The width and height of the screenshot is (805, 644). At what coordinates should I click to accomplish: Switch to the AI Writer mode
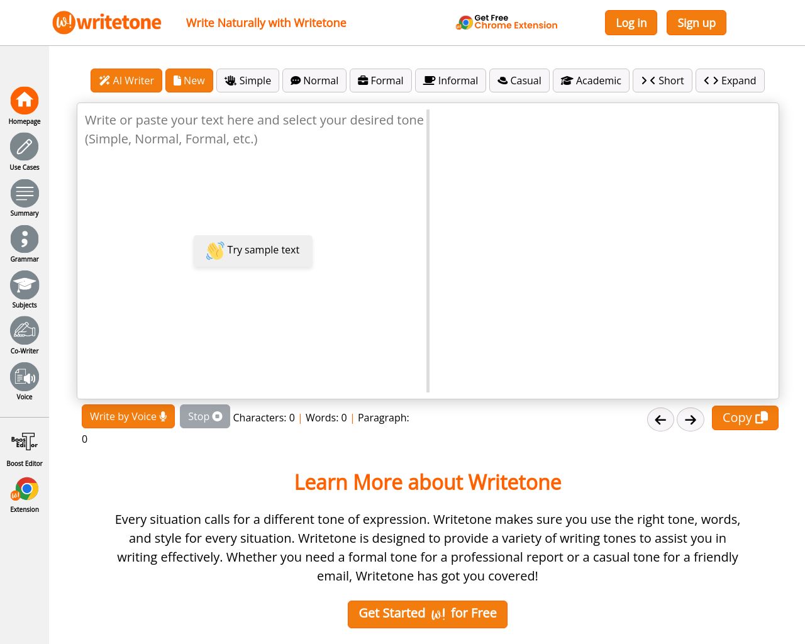click(x=126, y=80)
